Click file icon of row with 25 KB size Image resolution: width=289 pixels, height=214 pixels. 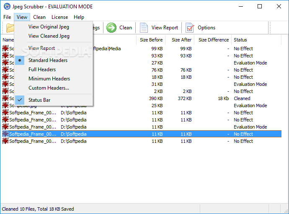tap(5, 106)
